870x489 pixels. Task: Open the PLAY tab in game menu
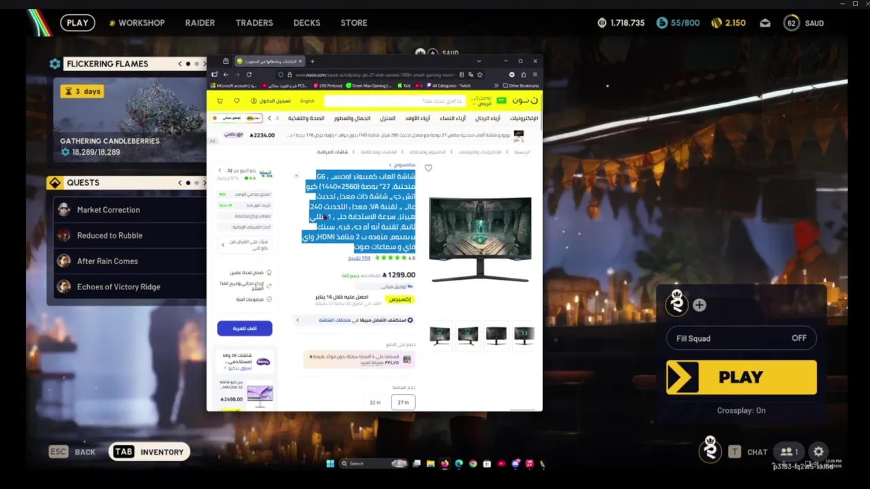(77, 22)
